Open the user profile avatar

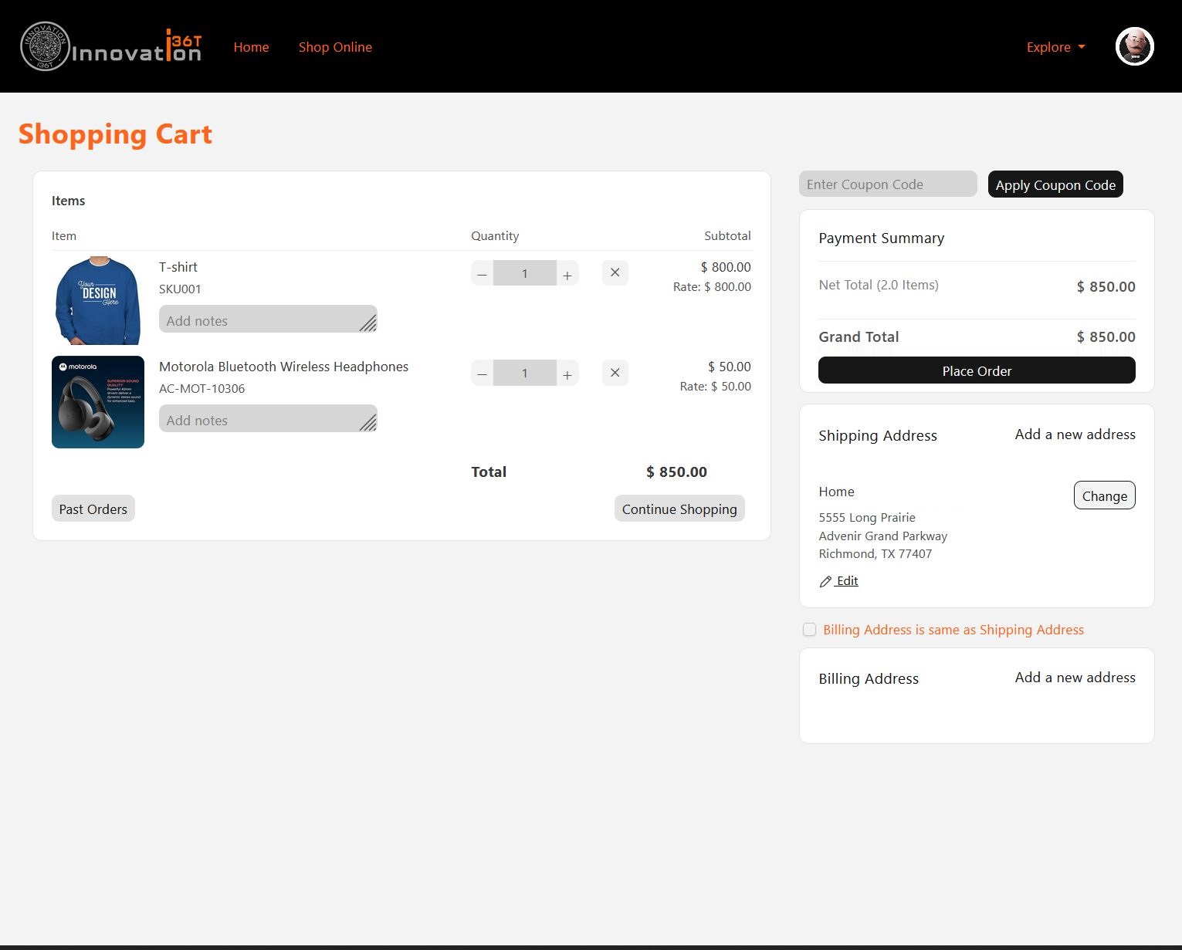click(x=1134, y=46)
